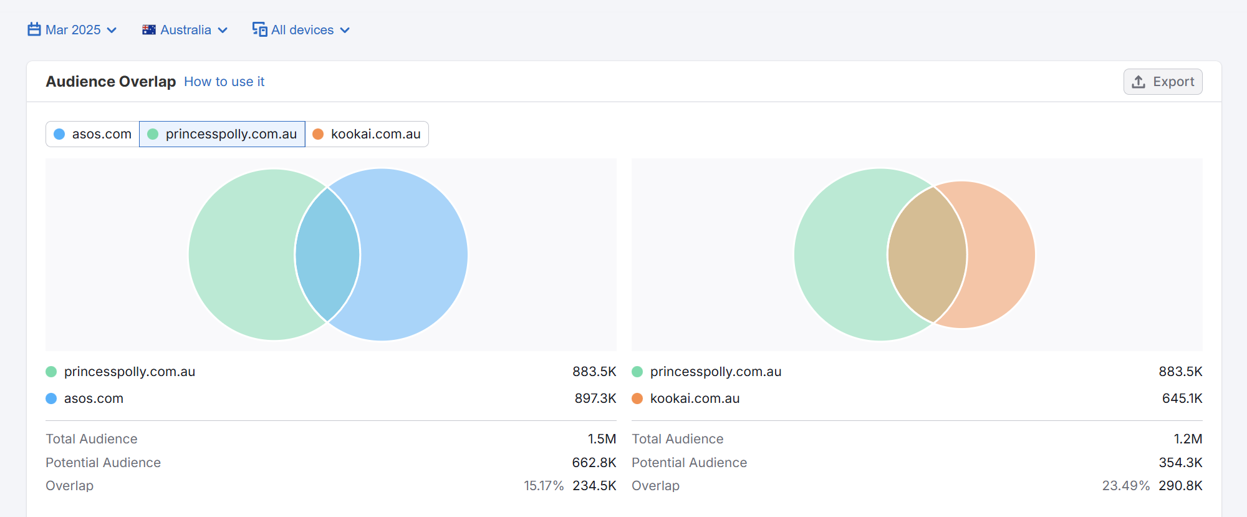Click the calendar icon beside Mar 2025
Image resolution: width=1247 pixels, height=517 pixels.
click(34, 29)
